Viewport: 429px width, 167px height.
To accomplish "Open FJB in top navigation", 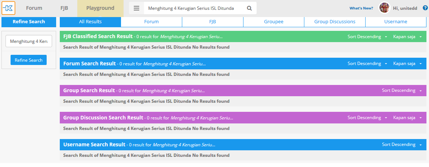I will click(x=64, y=8).
